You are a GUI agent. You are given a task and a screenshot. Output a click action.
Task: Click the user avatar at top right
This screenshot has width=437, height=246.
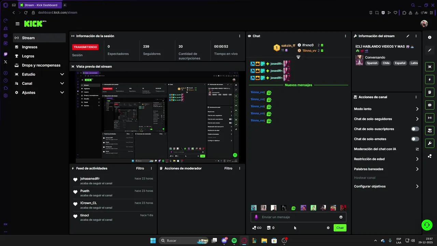(x=424, y=24)
